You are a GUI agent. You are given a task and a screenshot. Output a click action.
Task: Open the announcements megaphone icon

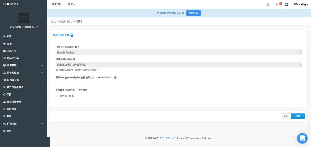click(278, 5)
